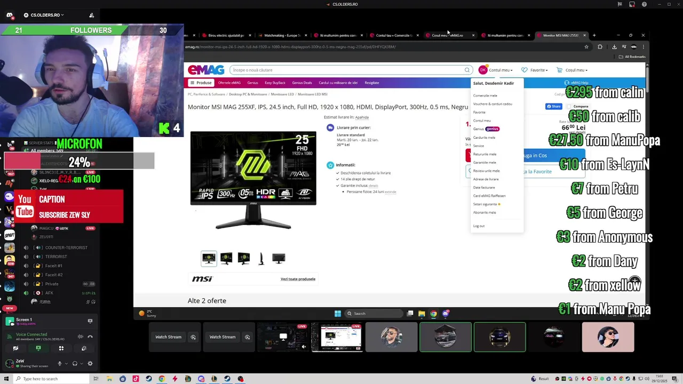683x384 pixels.
Task: Open Garantiile mele menu entry
Action: click(x=485, y=163)
